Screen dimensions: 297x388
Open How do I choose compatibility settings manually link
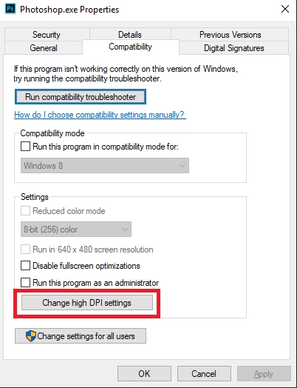tap(100, 115)
